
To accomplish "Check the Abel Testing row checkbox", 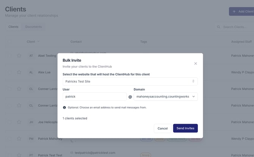I will (10, 56).
